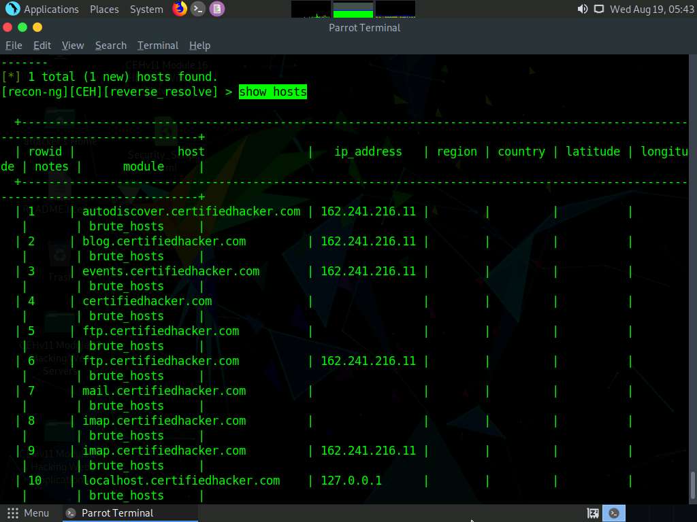
Task: Click the country column header
Action: tap(521, 152)
